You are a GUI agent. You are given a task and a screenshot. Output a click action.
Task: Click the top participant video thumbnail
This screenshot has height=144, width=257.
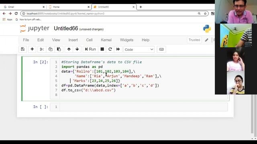[x=236, y=12]
